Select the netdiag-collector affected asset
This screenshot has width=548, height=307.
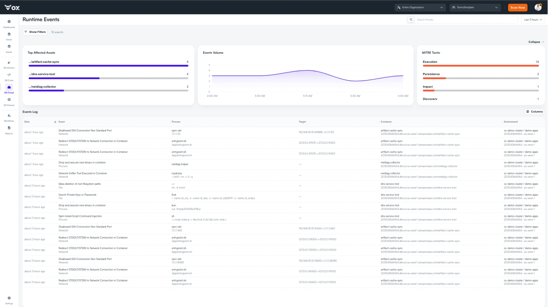108,88
